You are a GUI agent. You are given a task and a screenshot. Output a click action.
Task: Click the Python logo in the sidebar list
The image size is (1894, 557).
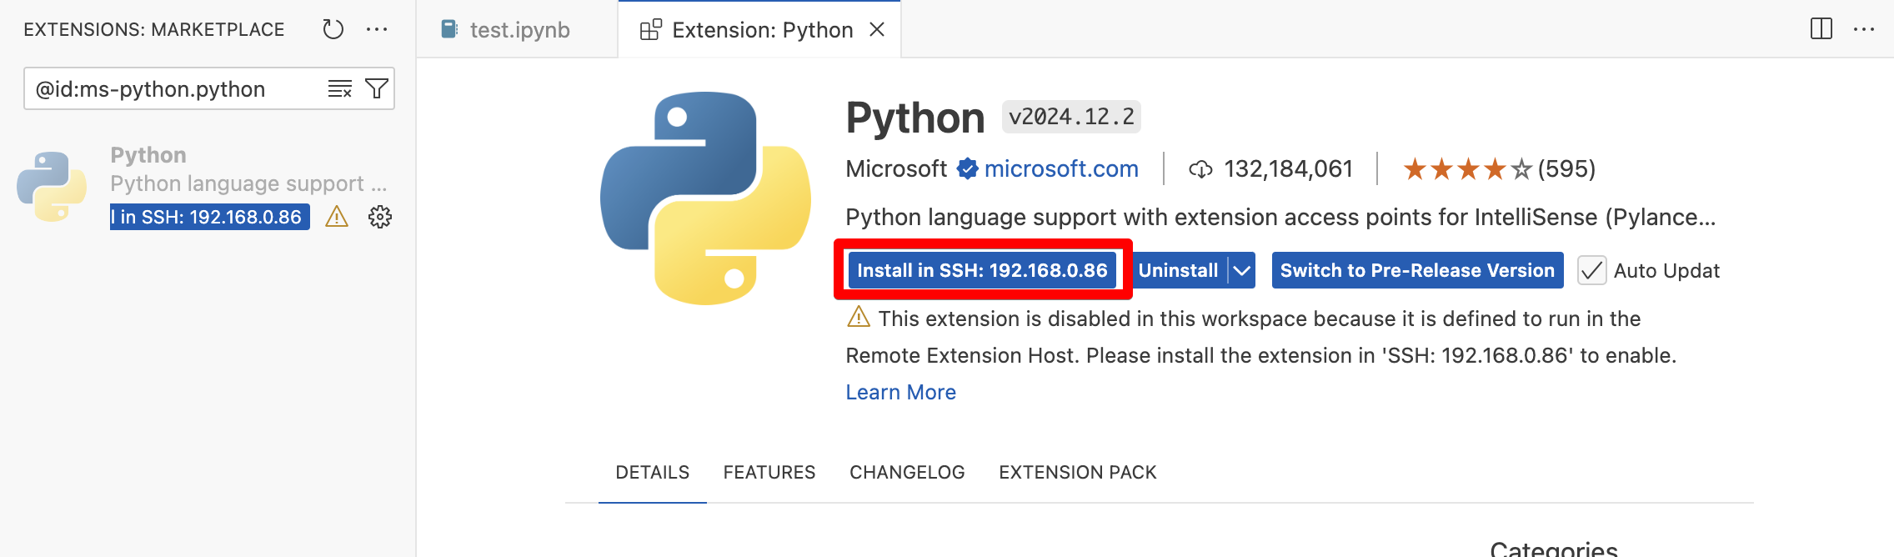point(52,186)
